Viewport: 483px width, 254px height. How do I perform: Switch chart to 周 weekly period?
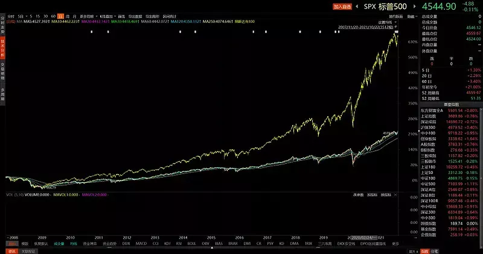[67, 15]
